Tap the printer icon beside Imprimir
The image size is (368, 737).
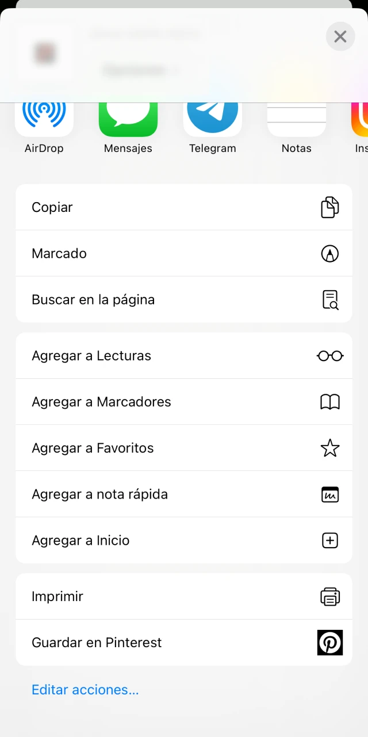[329, 597]
